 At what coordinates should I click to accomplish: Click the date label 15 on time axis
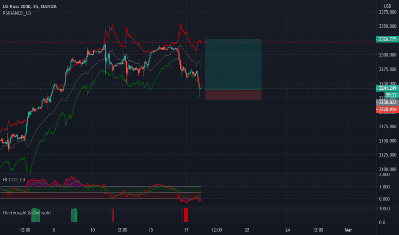click(x=151, y=230)
